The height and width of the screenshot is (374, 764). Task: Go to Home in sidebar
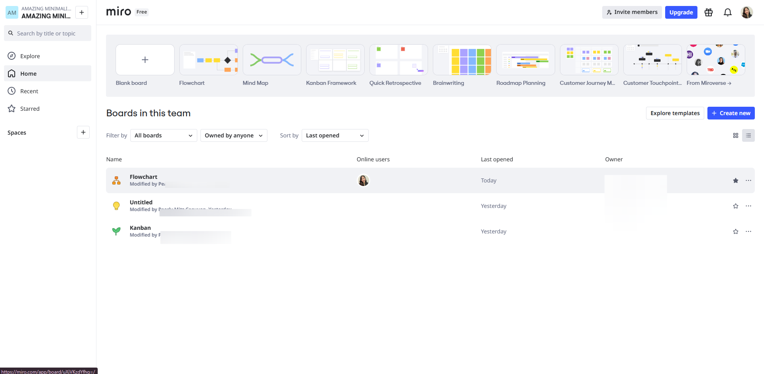click(x=48, y=74)
